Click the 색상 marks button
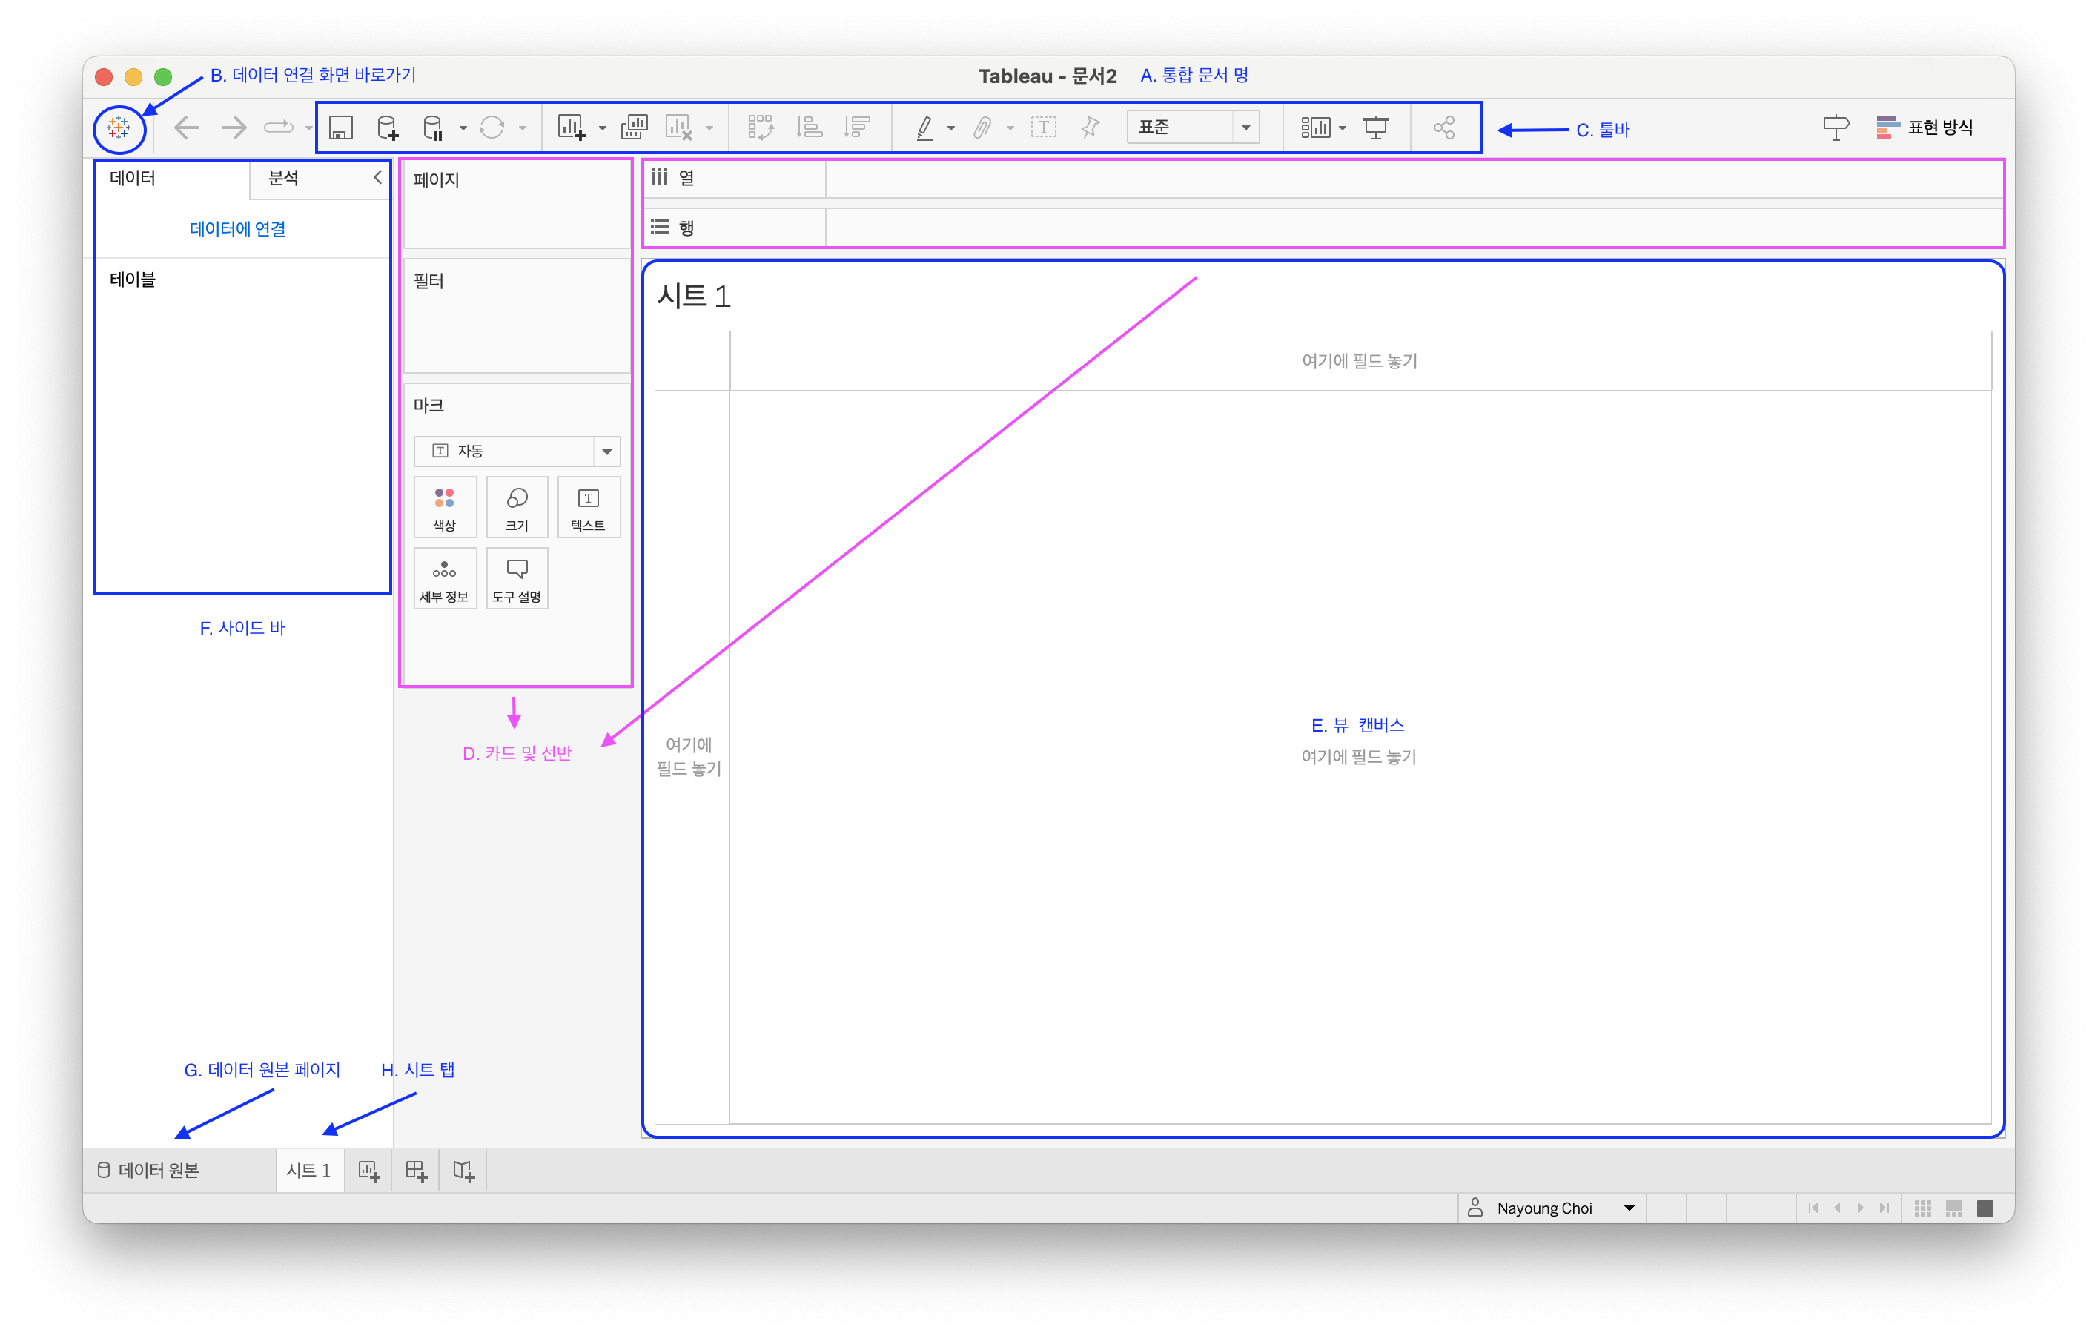The width and height of the screenshot is (2098, 1333). [x=444, y=508]
